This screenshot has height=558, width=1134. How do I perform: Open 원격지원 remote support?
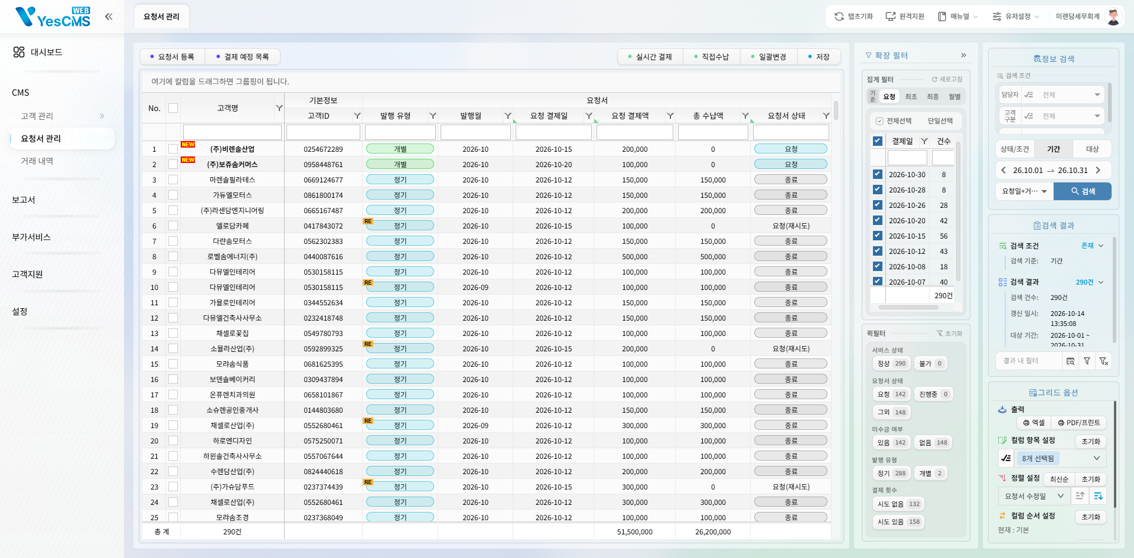click(905, 17)
